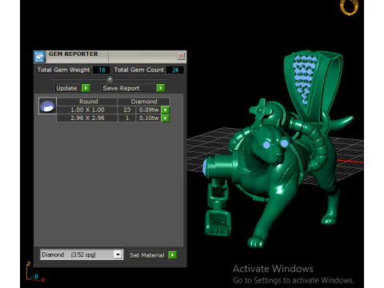Click the green arrow on 0.10tw row
This screenshot has height=288, width=384.
166,118
